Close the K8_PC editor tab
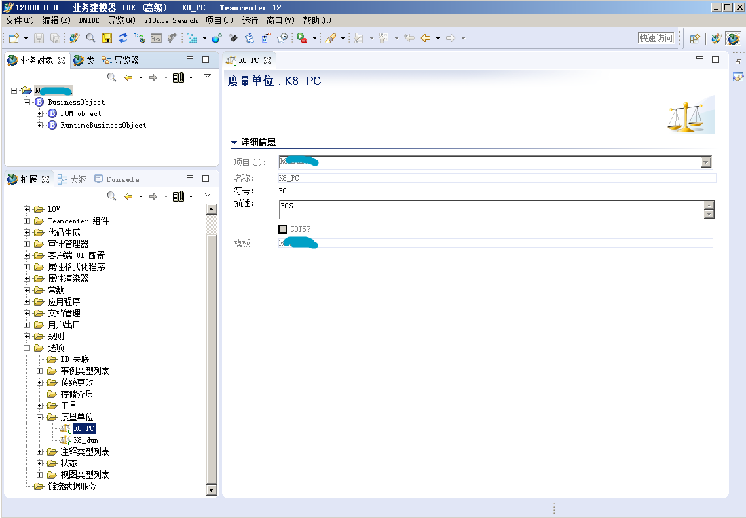746x518 pixels. 267,60
